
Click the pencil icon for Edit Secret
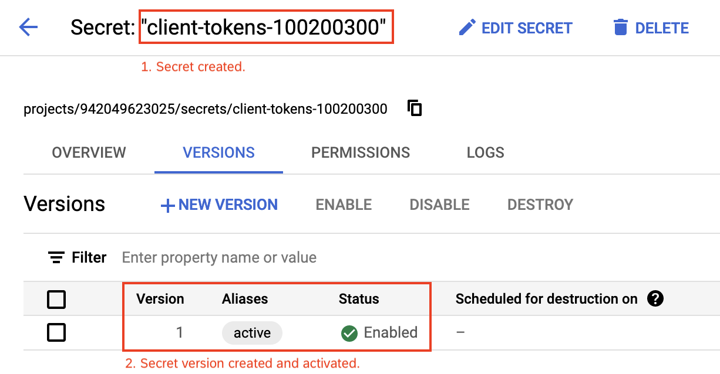(467, 28)
